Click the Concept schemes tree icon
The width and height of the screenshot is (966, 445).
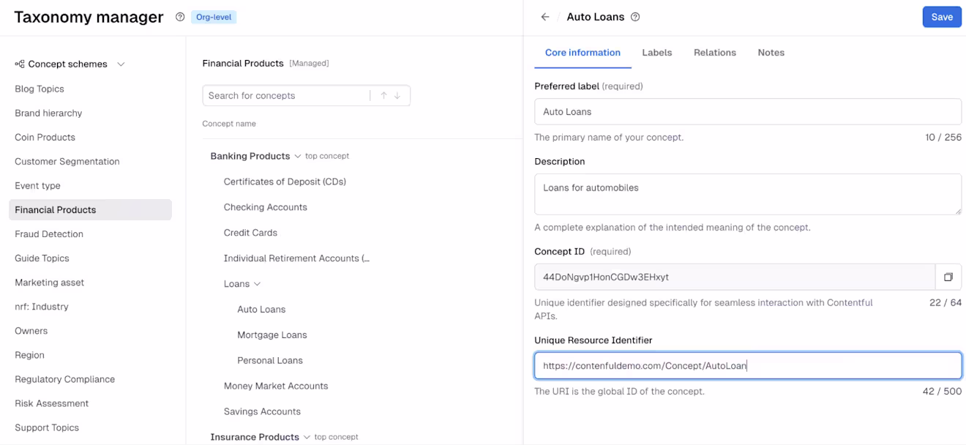click(20, 64)
